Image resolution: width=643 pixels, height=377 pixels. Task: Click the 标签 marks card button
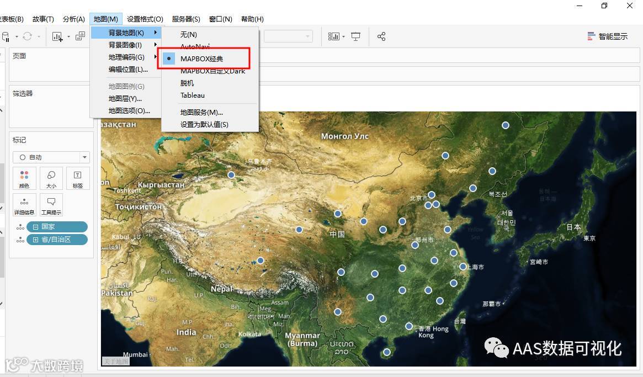(x=78, y=178)
